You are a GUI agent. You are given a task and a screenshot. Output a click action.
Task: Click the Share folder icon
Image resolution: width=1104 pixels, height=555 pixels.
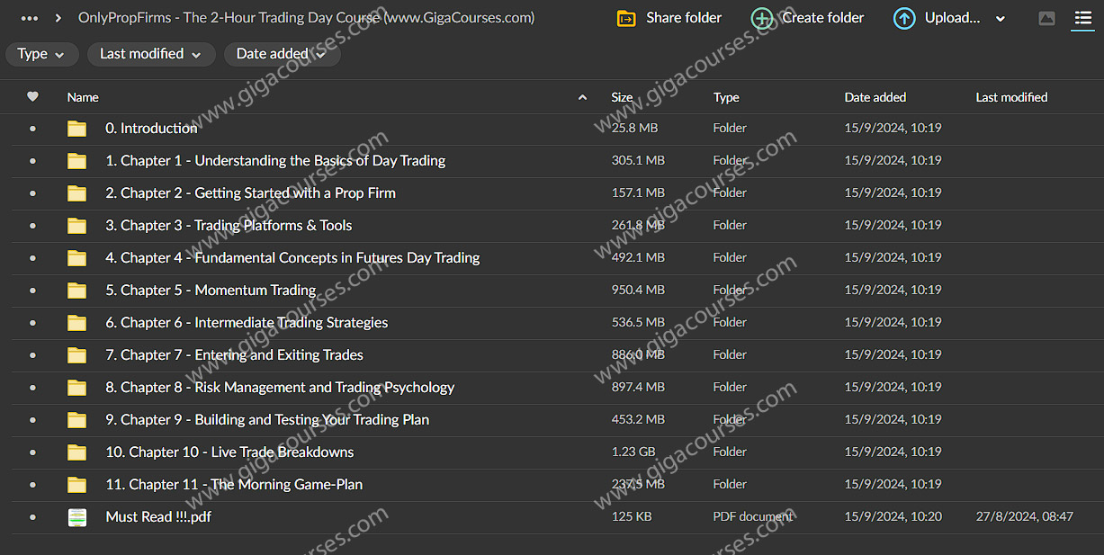tap(626, 18)
